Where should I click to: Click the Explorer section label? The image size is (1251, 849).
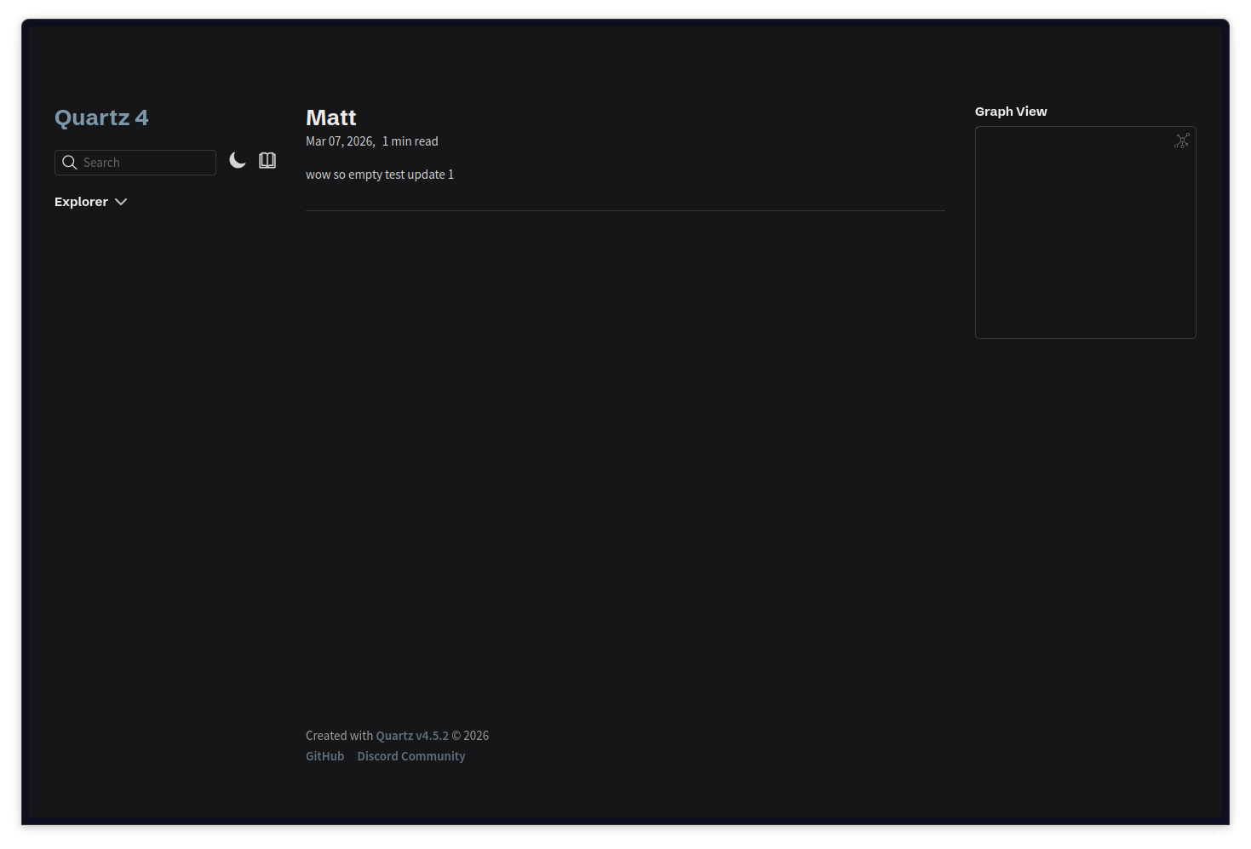(81, 202)
